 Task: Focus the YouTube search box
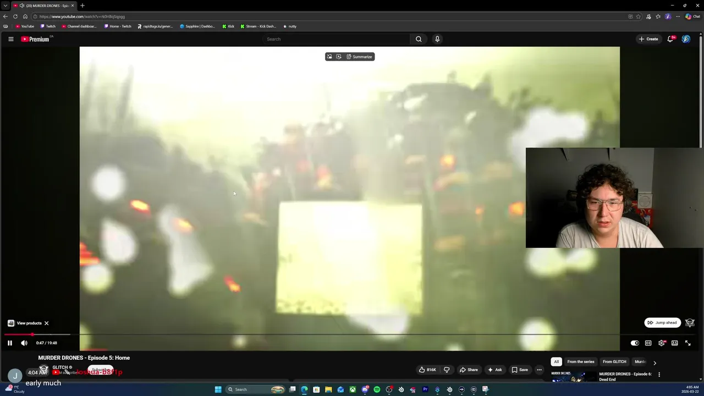(337, 39)
